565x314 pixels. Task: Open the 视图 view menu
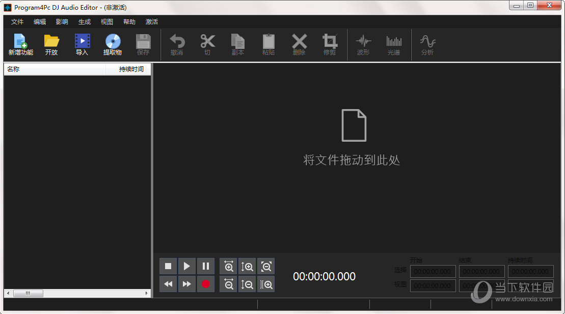[x=106, y=21]
